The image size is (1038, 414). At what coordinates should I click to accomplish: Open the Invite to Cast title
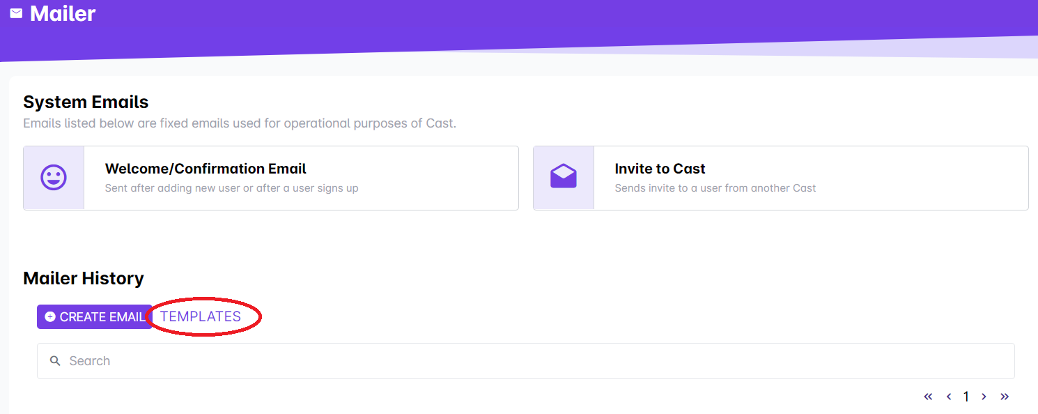point(660,169)
